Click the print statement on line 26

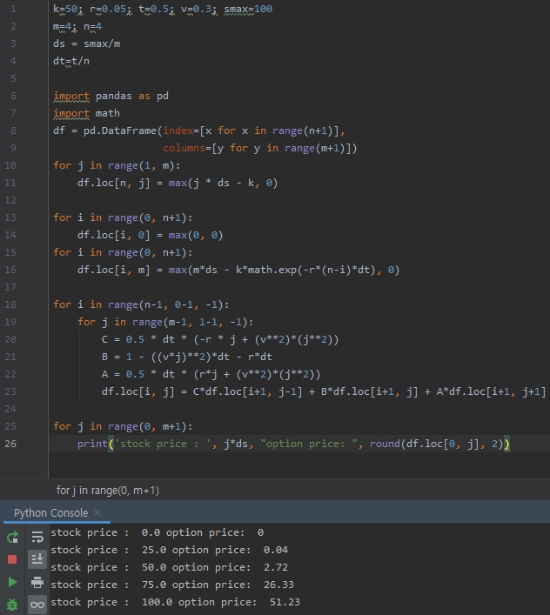pos(292,444)
